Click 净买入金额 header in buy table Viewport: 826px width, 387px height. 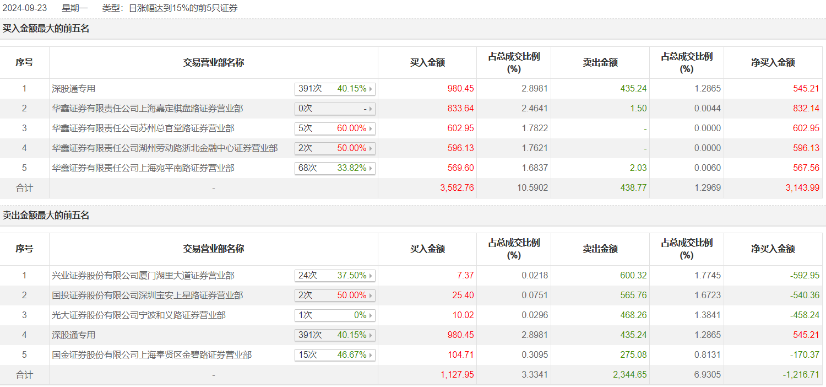click(773, 63)
